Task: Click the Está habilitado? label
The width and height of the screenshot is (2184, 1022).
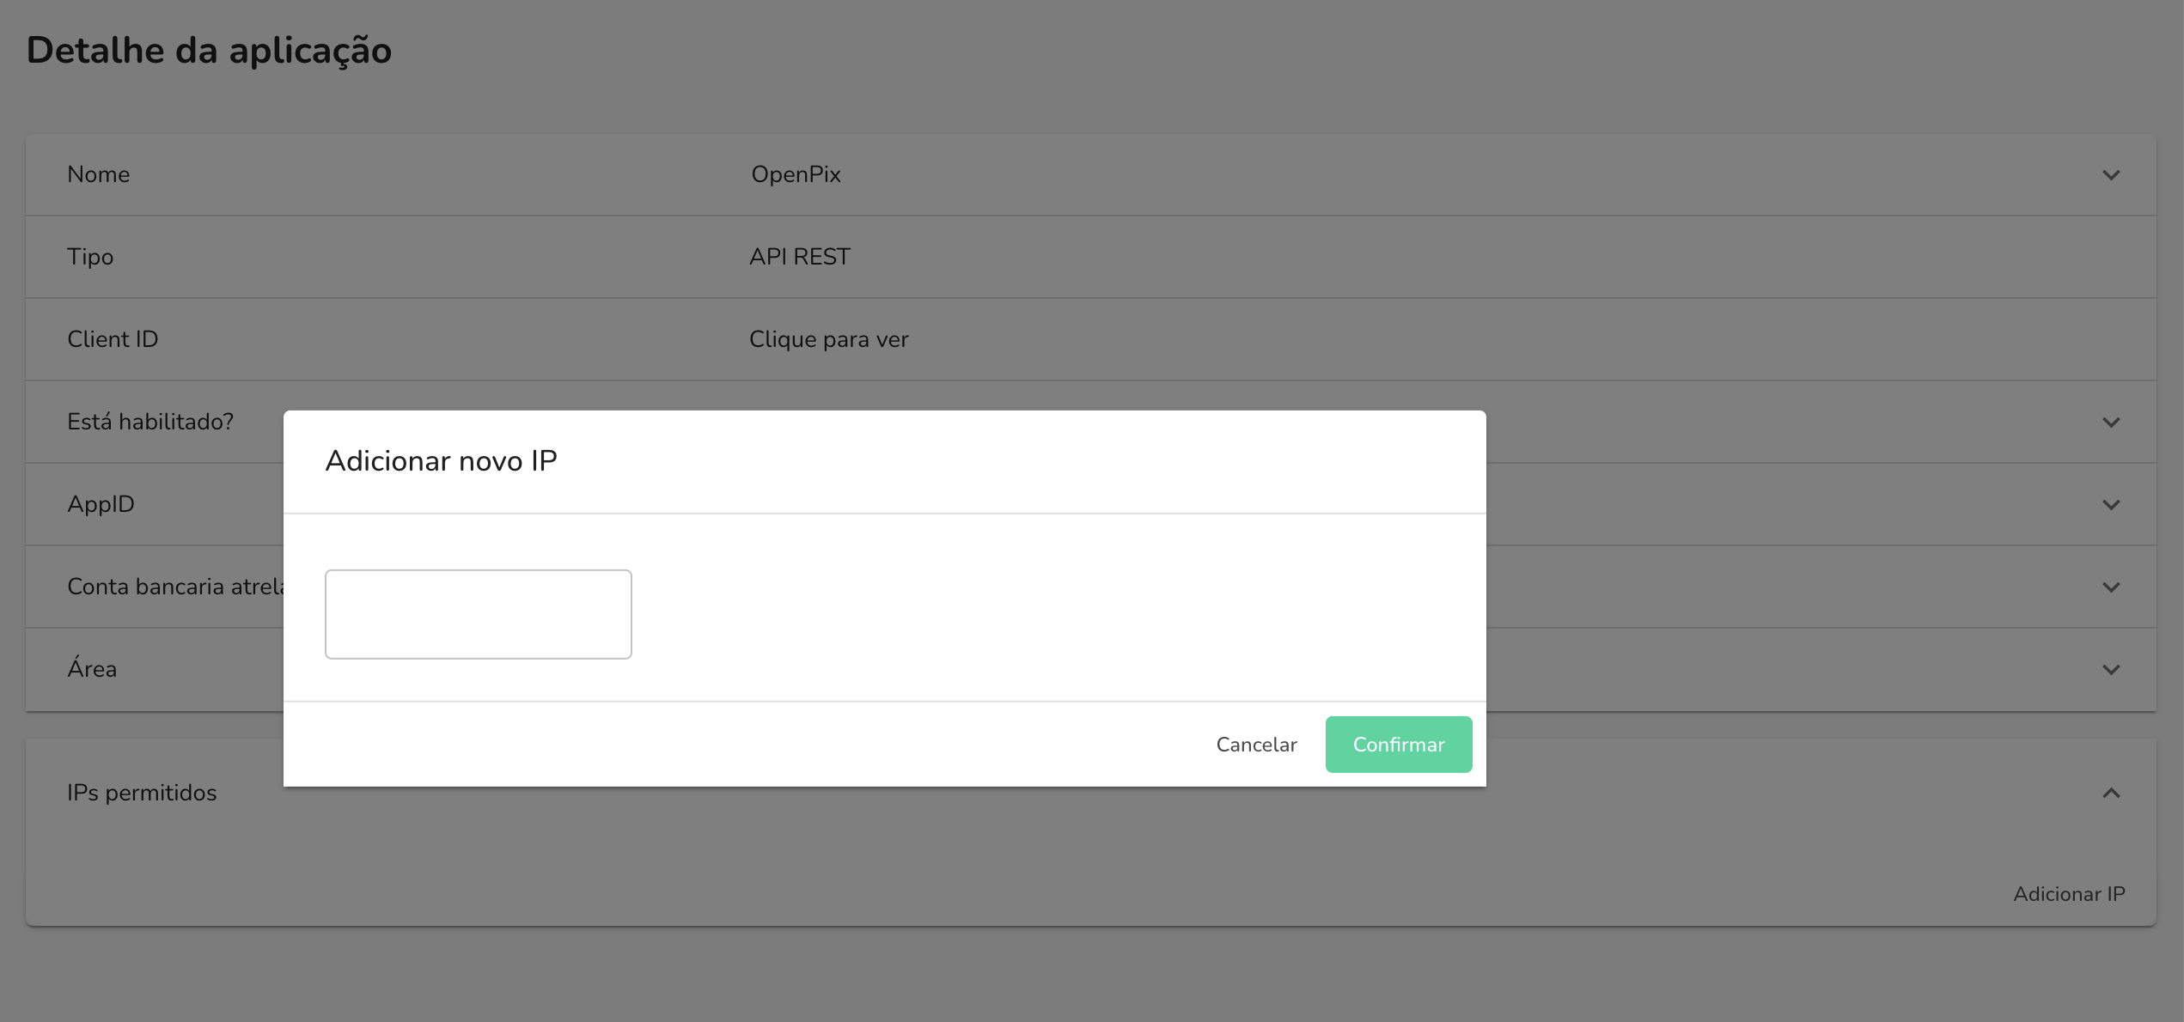Action: [x=149, y=422]
